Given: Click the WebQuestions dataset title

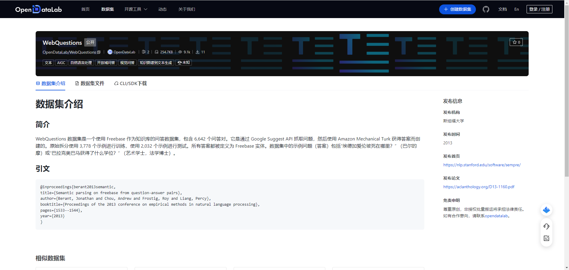Looking at the screenshot, I should 62,43.
